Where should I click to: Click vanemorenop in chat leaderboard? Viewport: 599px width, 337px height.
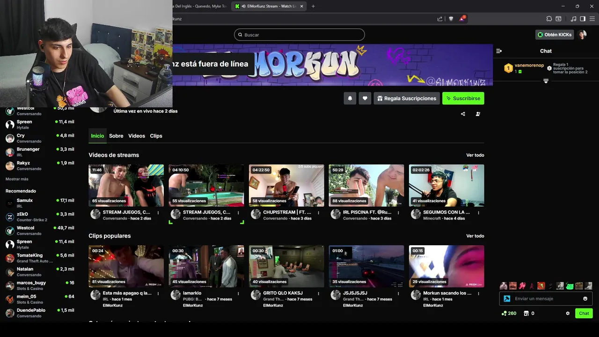click(529, 66)
